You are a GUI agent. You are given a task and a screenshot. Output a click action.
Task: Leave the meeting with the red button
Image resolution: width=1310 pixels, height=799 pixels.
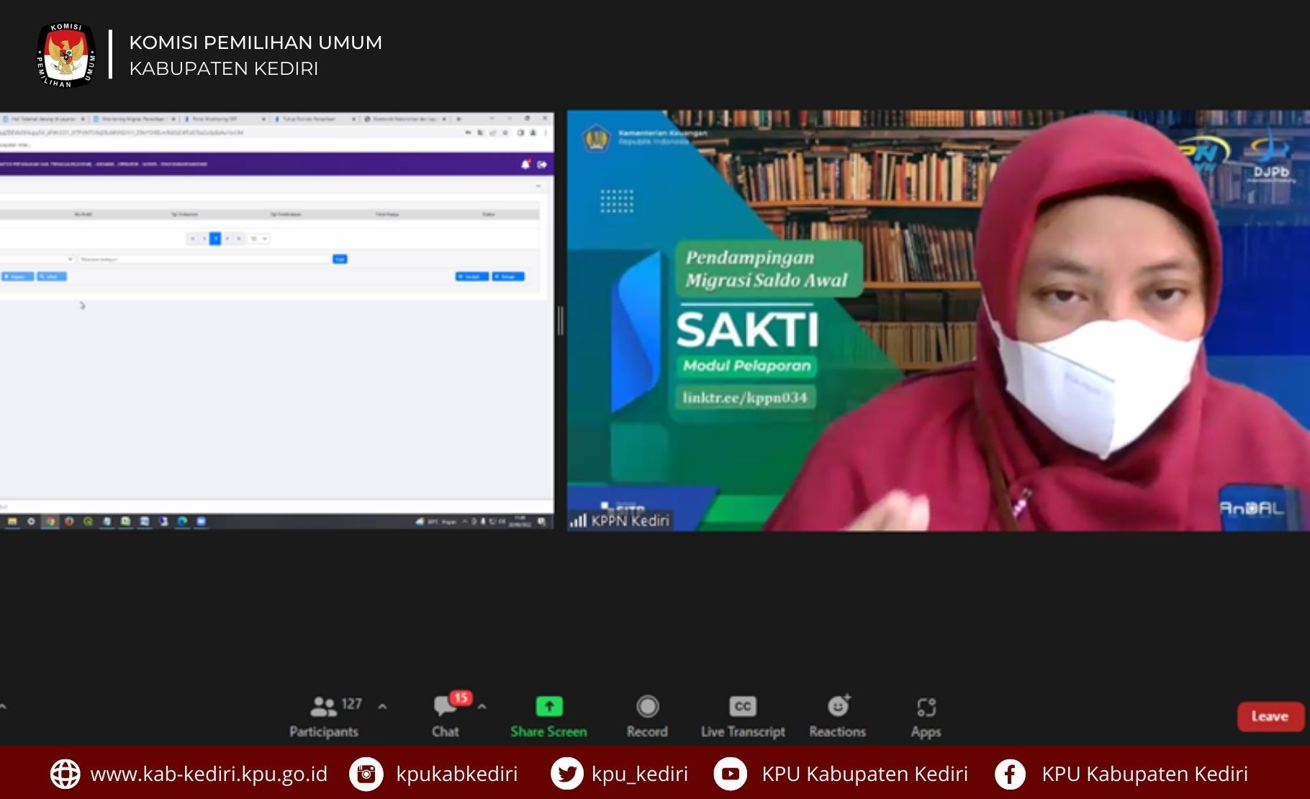point(1270,716)
